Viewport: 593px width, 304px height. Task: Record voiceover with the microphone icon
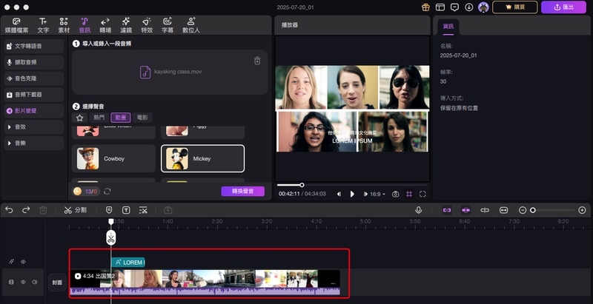(418, 210)
